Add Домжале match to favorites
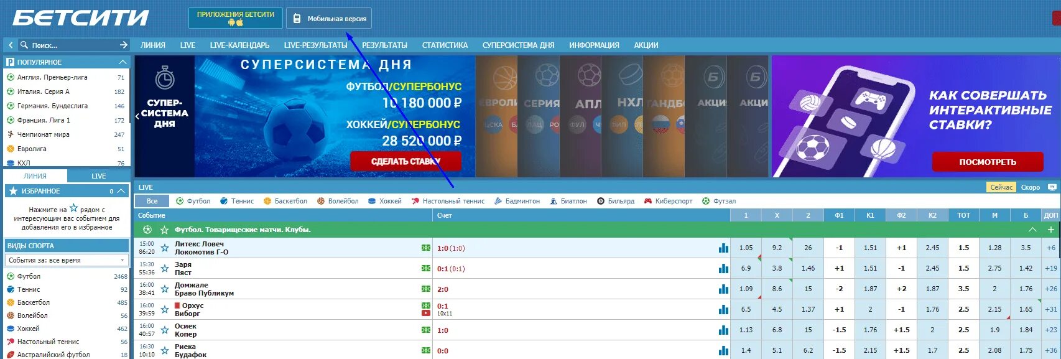Image resolution: width=1061 pixels, height=359 pixels. (164, 289)
